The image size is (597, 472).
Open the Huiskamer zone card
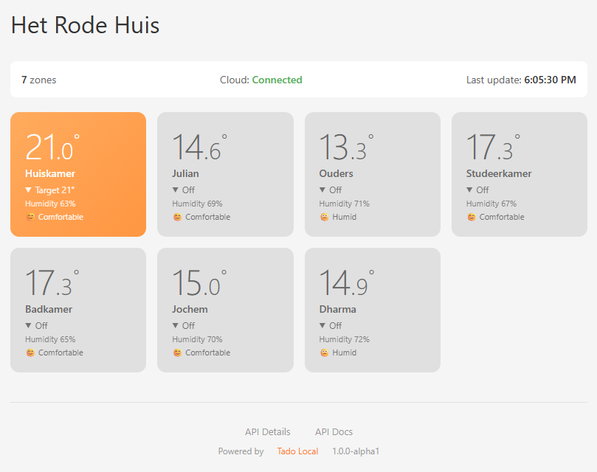(78, 174)
